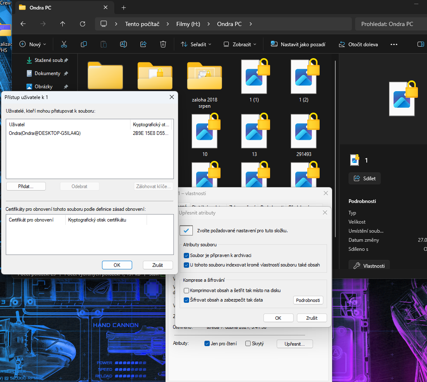Image resolution: width=427 pixels, height=382 pixels.
Task: Toggle 'Šifrovat obsah a zabezpečit tak data'
Action: [187, 300]
